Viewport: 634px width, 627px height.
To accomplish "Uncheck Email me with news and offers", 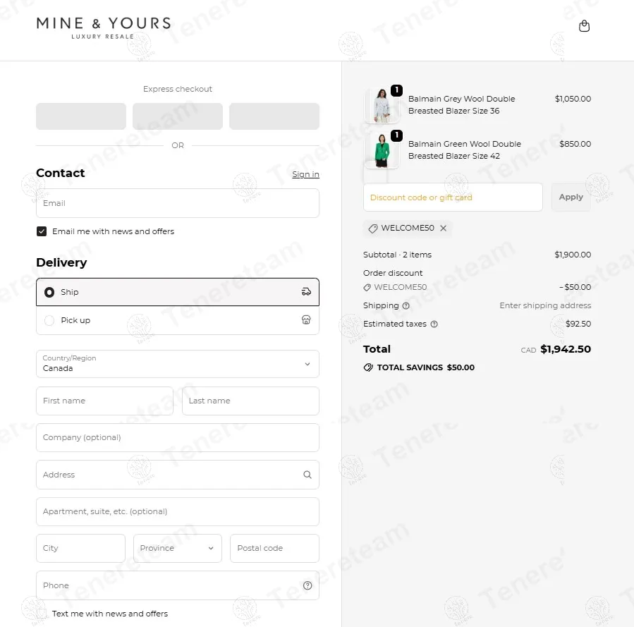I will (42, 231).
